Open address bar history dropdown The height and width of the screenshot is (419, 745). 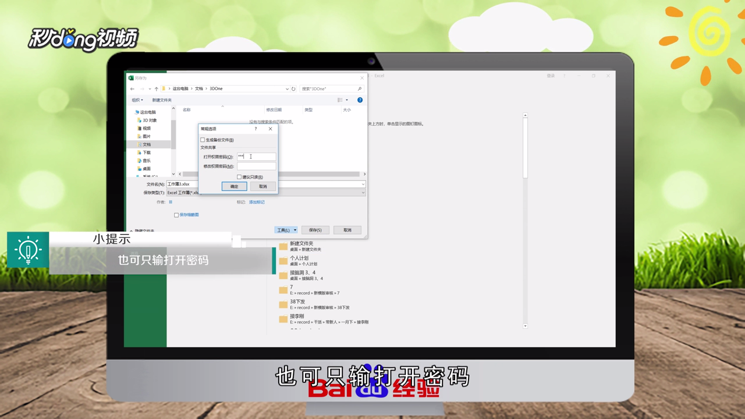tap(287, 89)
